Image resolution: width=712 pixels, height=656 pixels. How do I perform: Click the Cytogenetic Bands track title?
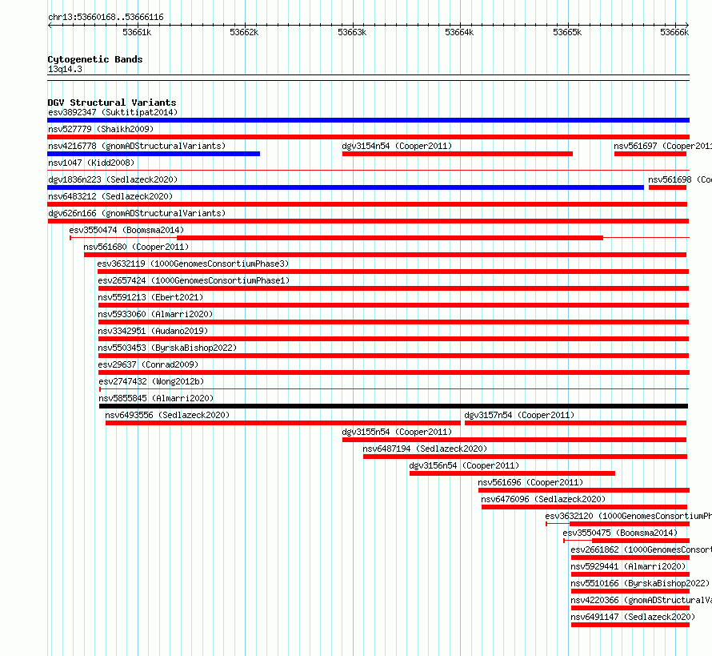click(95, 59)
